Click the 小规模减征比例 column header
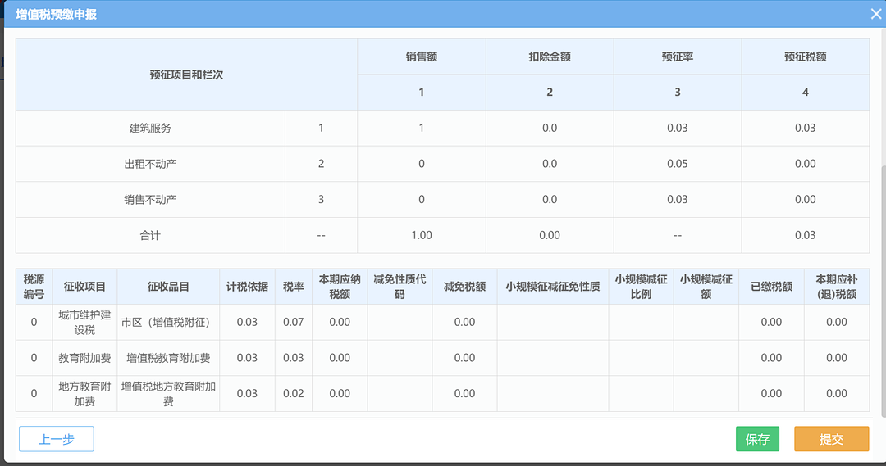 (x=641, y=287)
